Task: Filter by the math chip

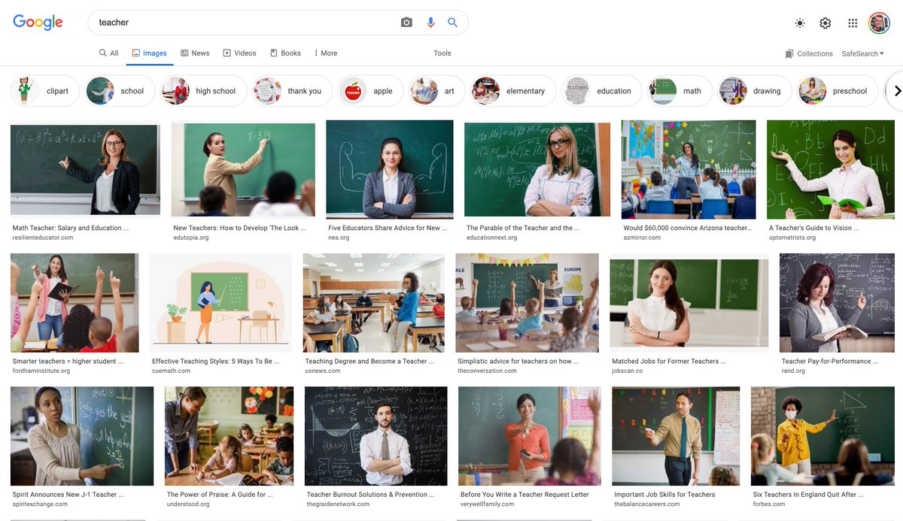Action: point(680,91)
